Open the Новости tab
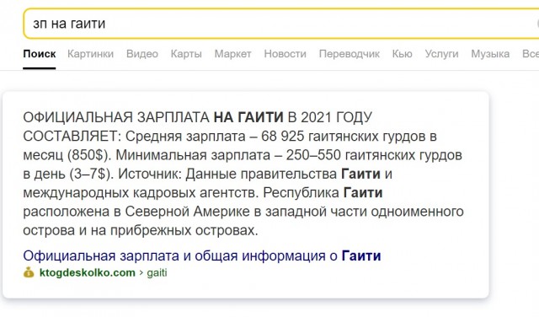Screen dimensions: 539x317 coord(285,54)
